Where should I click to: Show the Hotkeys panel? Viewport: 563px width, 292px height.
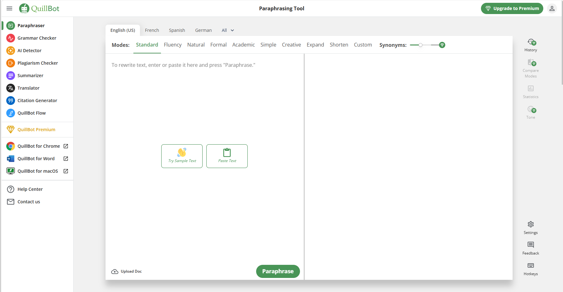[x=531, y=269]
